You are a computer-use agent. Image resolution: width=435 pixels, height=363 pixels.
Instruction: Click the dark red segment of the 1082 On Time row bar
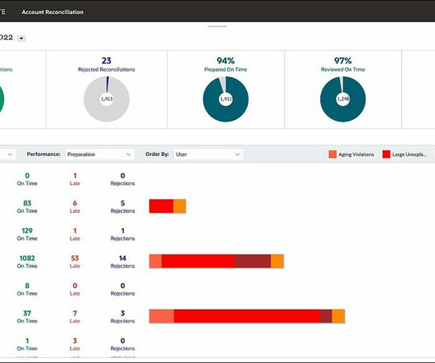[253, 261]
